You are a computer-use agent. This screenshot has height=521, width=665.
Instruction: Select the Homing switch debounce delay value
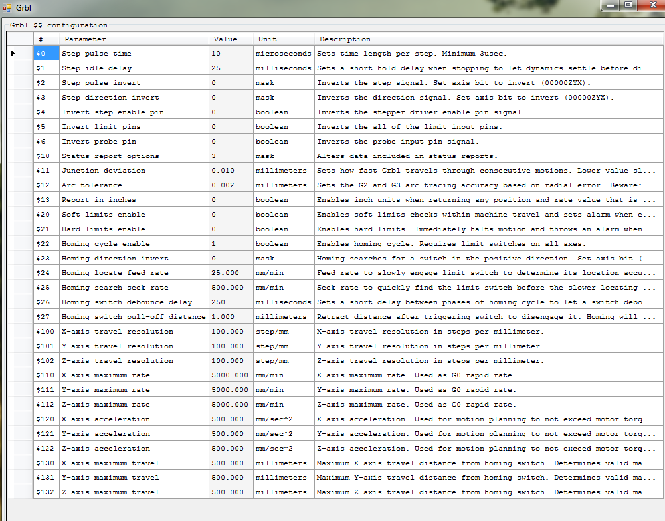231,302
